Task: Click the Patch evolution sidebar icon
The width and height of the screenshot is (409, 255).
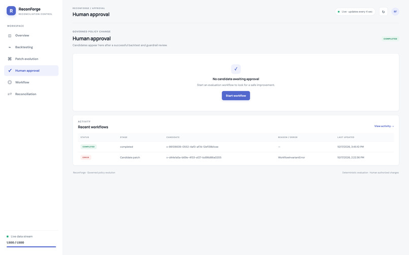Action: [10, 59]
